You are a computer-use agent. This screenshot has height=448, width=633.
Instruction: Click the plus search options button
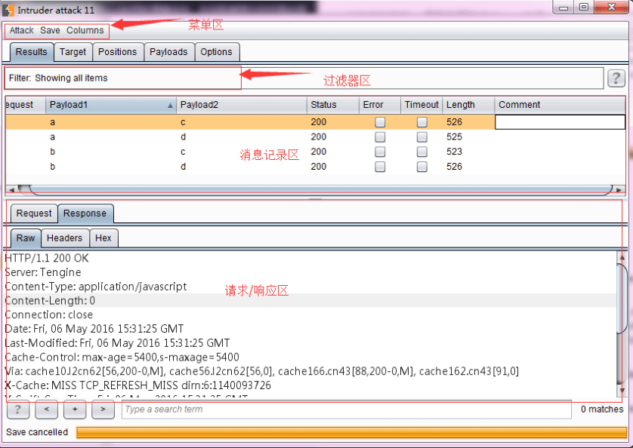coord(75,410)
